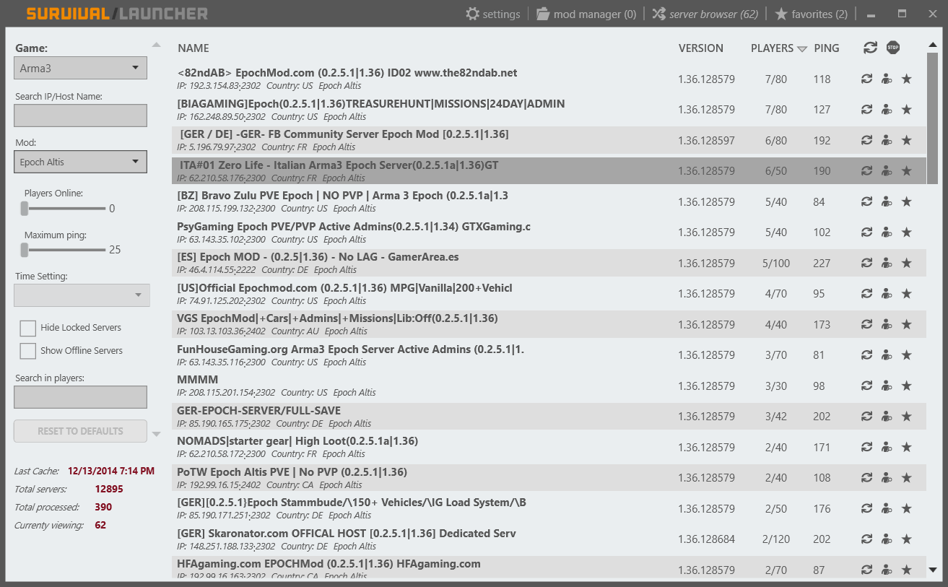Focus the Search in players field

(80, 397)
